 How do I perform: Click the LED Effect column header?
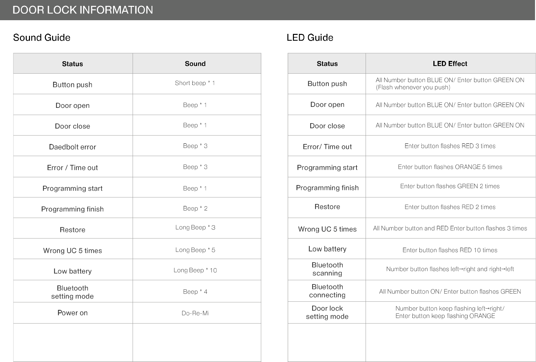point(450,64)
